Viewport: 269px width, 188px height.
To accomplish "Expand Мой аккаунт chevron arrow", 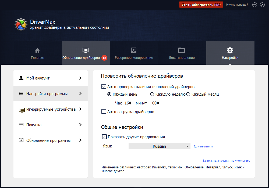I will point(80,78).
